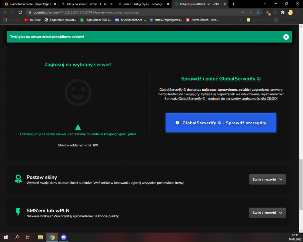Click the Głosów oddanych dziś: 6/∞ text
The image size is (303, 242).
click(x=78, y=145)
